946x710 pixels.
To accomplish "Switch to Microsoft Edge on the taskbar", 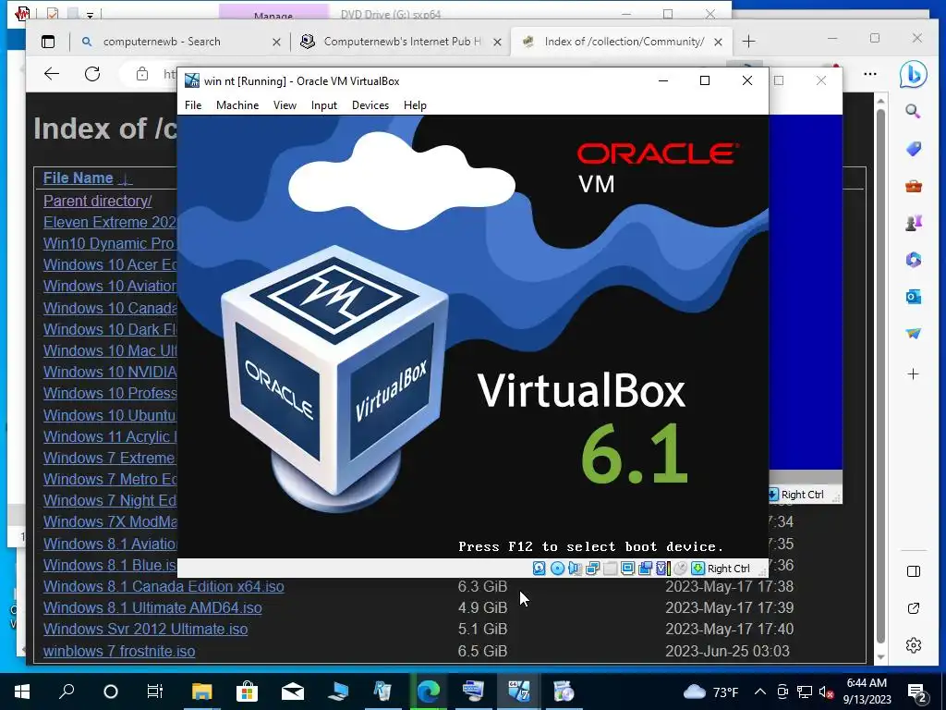I will click(429, 692).
